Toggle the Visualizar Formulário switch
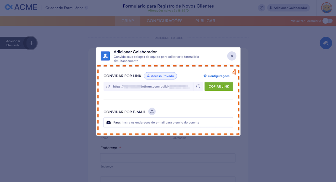 tap(327, 21)
